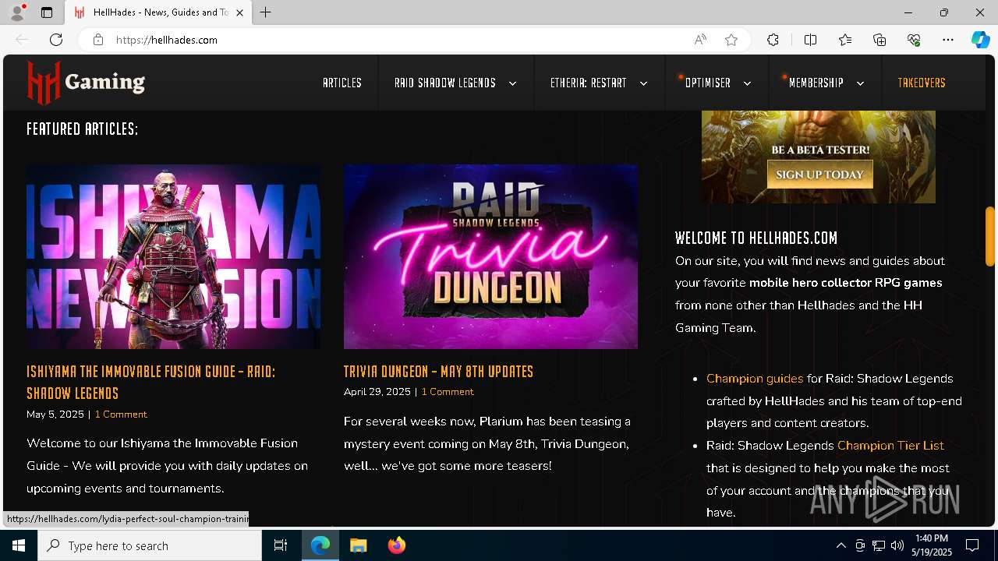Show hidden system tray icons

pyautogui.click(x=841, y=545)
